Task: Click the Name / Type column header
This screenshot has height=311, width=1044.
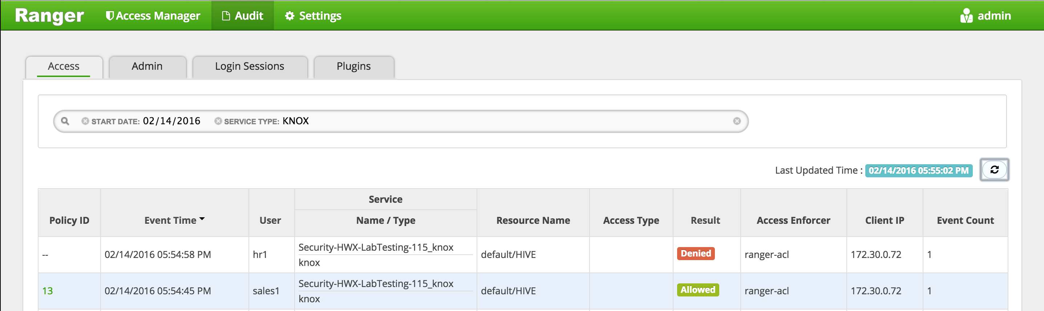Action: (385, 220)
